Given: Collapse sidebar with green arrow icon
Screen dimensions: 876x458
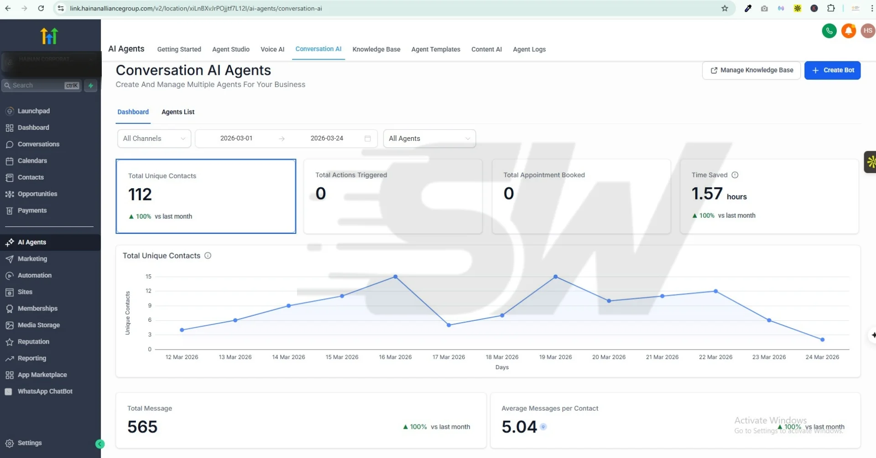Looking at the screenshot, I should [x=100, y=444].
